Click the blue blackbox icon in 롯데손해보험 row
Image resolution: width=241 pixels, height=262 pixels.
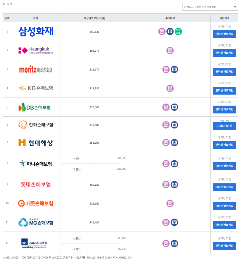174,185
